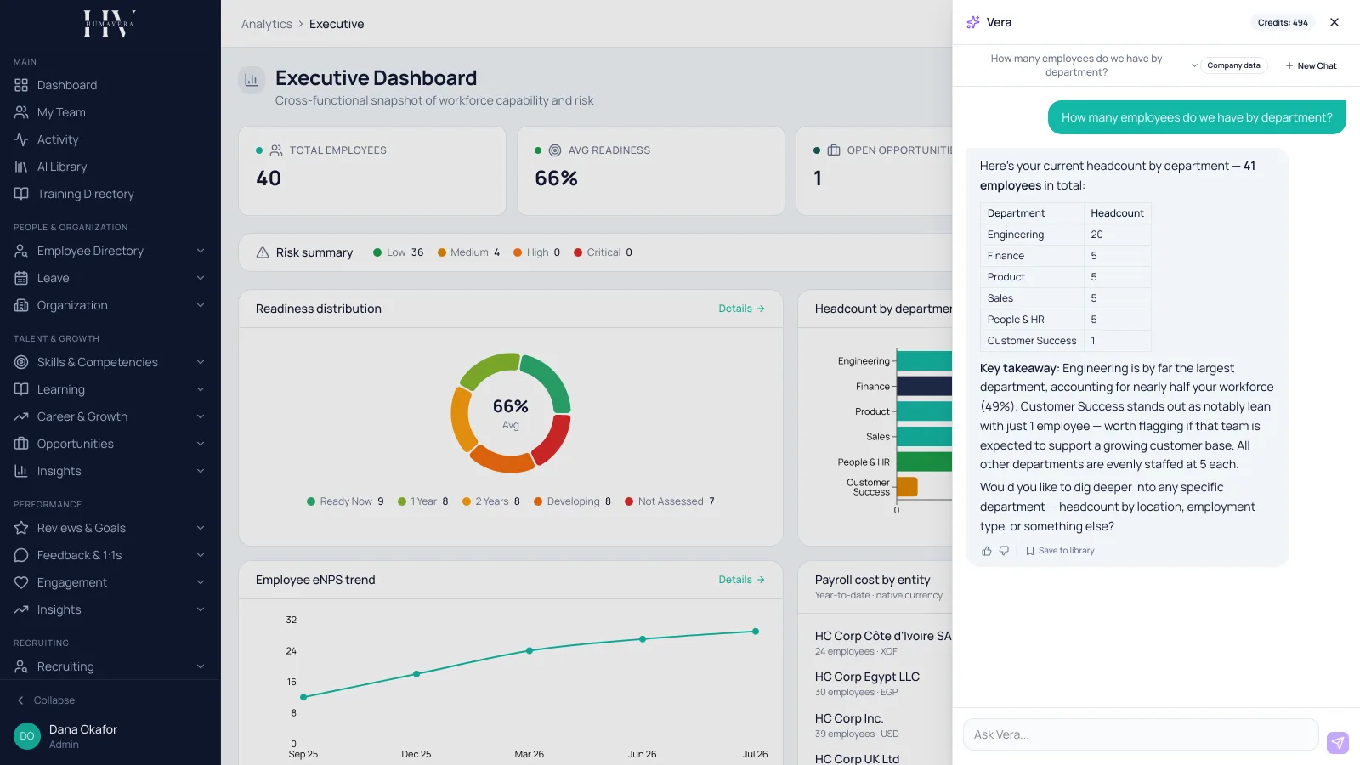
Task: Click the Feedback & 1:1s chat bubble icon
Action: click(21, 555)
